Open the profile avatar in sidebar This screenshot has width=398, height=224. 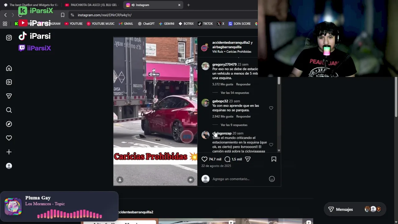[9, 166]
